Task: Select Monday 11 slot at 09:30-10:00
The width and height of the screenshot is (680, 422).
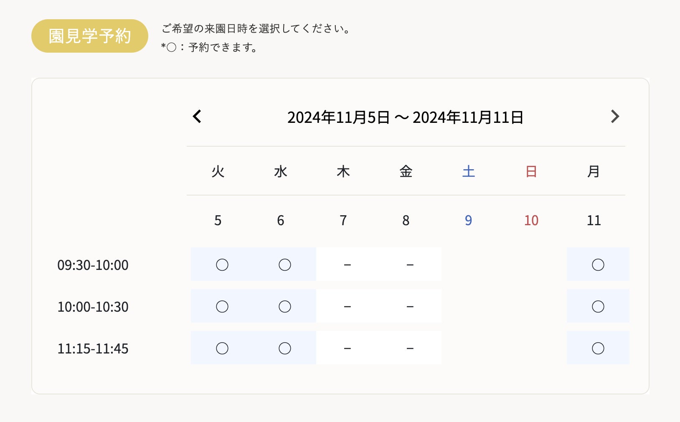Action: pos(598,264)
